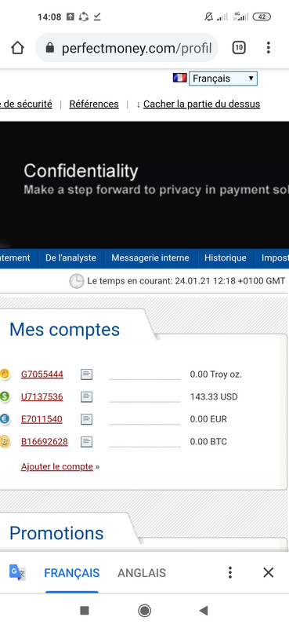The height and width of the screenshot is (628, 289).
Task: Open De l'analyste menu item
Action: (x=70, y=258)
